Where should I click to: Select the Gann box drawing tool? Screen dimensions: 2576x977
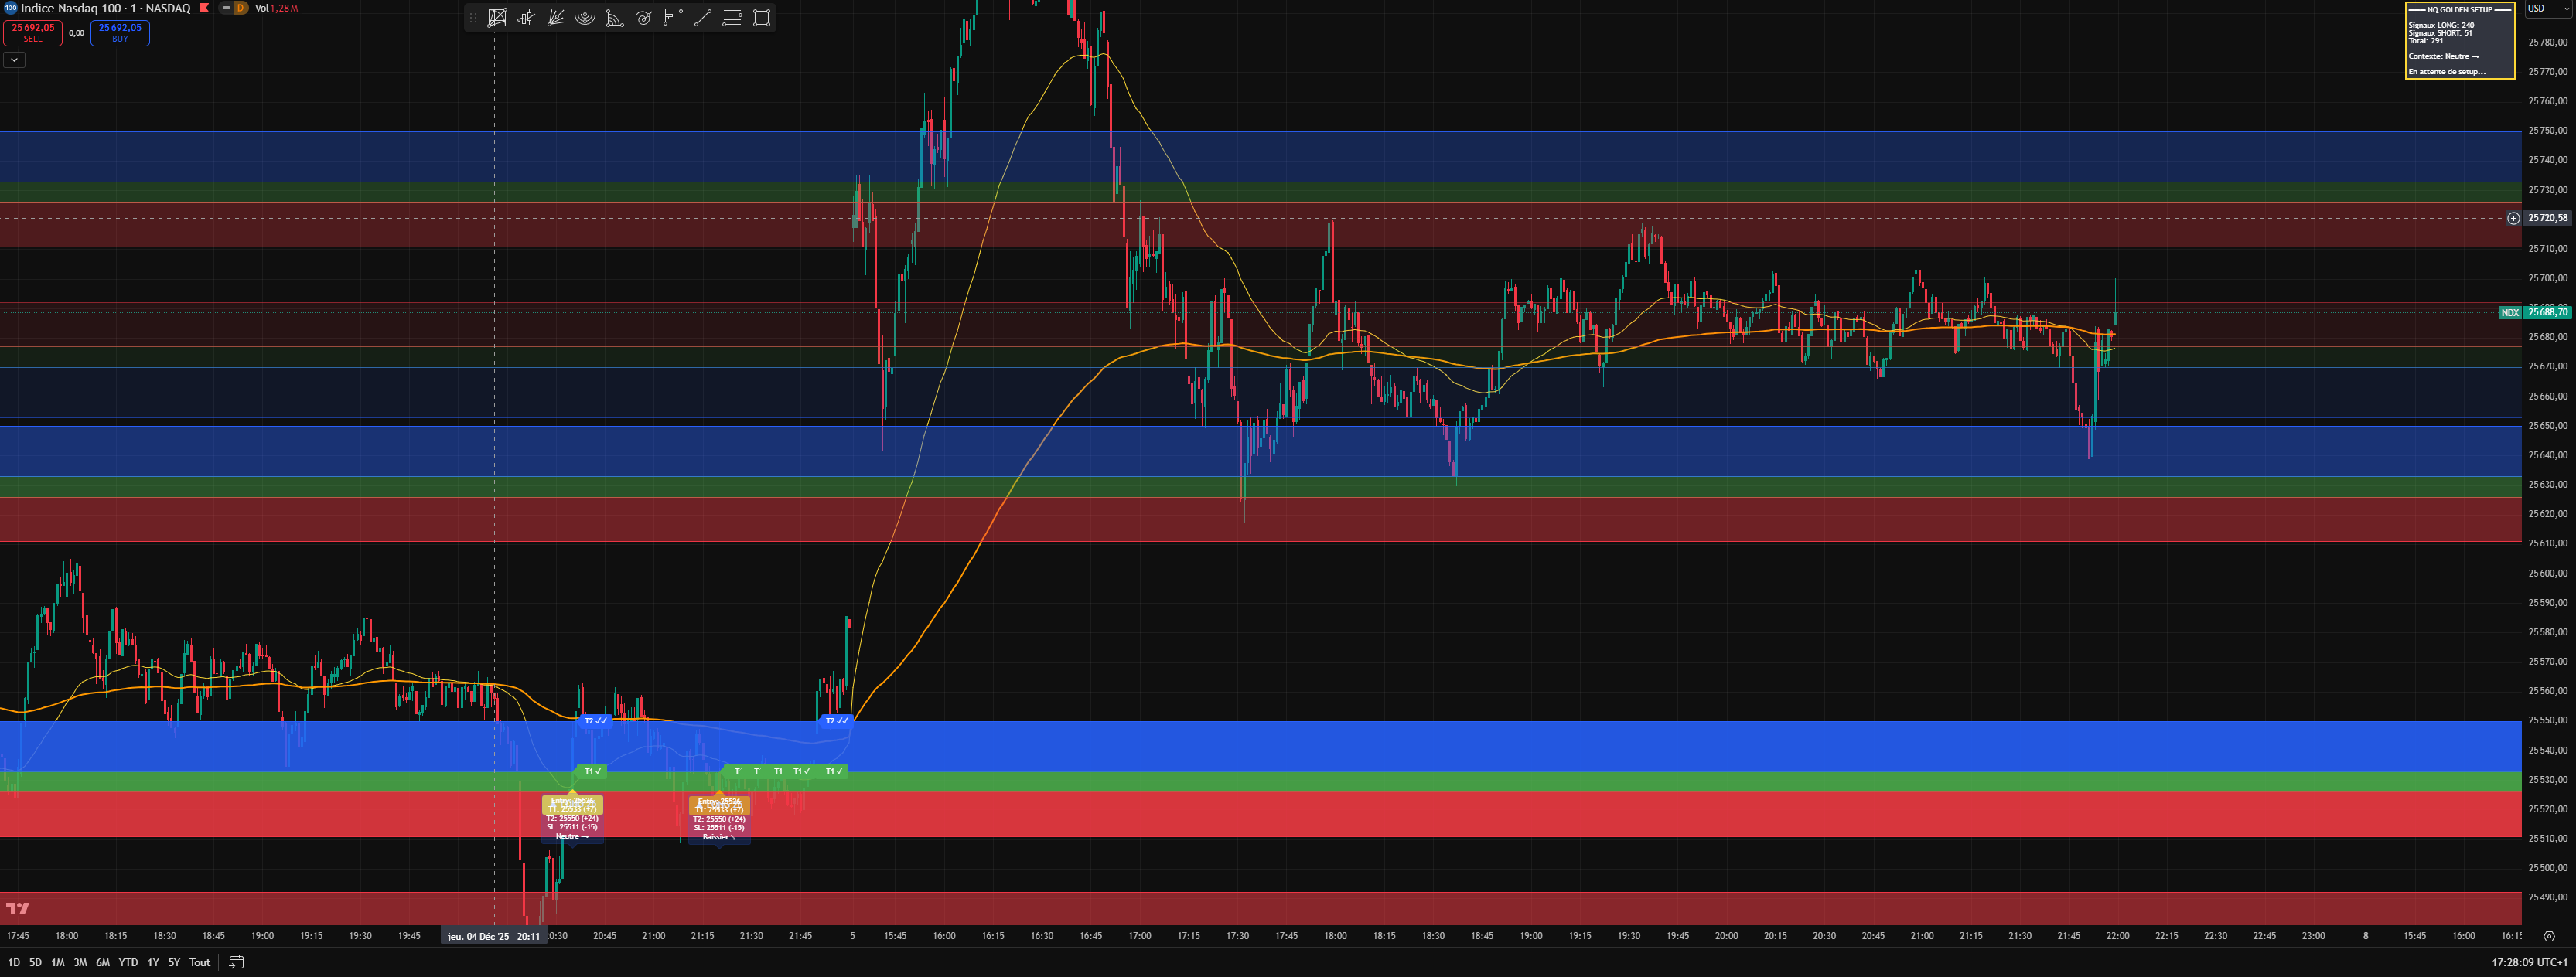[497, 18]
